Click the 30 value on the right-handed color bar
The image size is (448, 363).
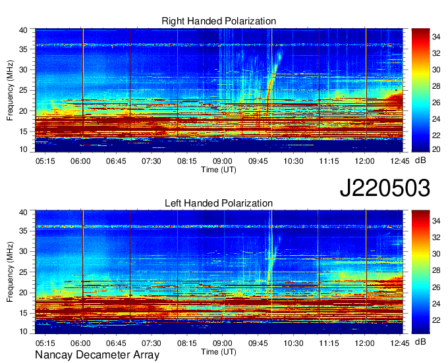(436, 70)
